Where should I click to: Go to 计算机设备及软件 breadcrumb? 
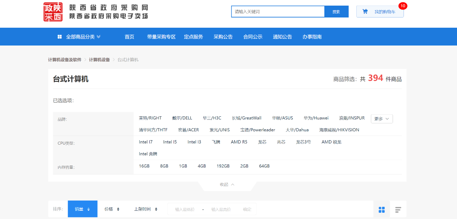65,60
